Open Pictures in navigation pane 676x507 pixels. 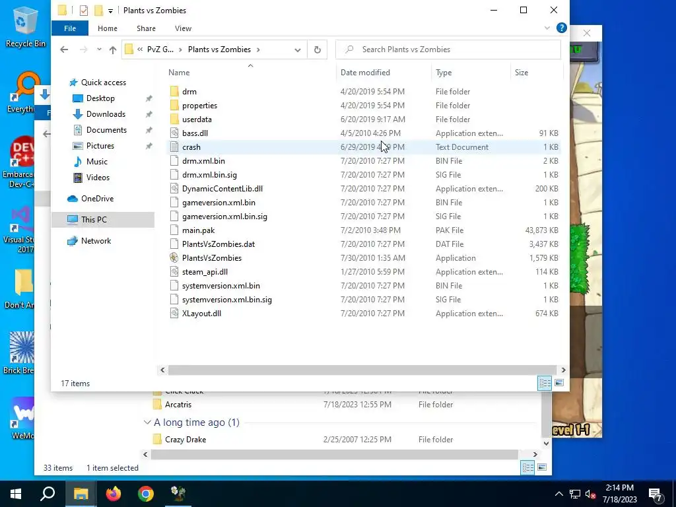(x=100, y=146)
